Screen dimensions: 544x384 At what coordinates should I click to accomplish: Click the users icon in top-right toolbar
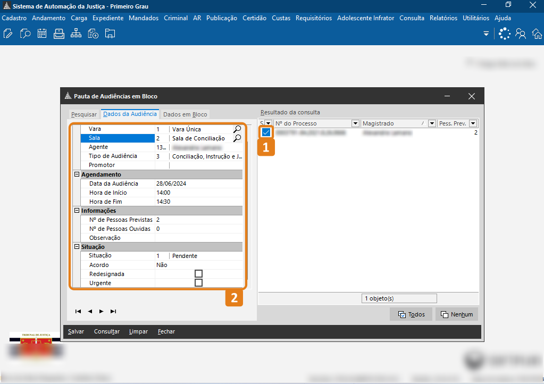521,34
